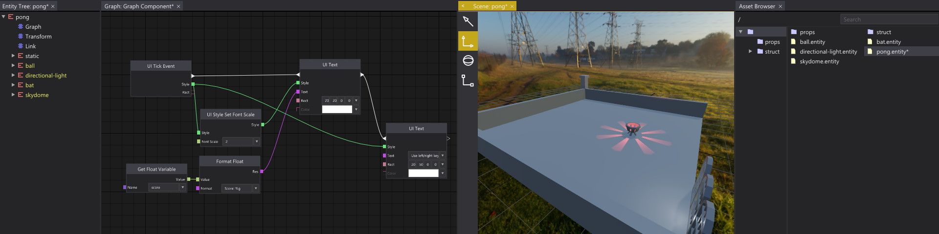
Task: Select the arrow selection tool
Action: pyautogui.click(x=468, y=21)
